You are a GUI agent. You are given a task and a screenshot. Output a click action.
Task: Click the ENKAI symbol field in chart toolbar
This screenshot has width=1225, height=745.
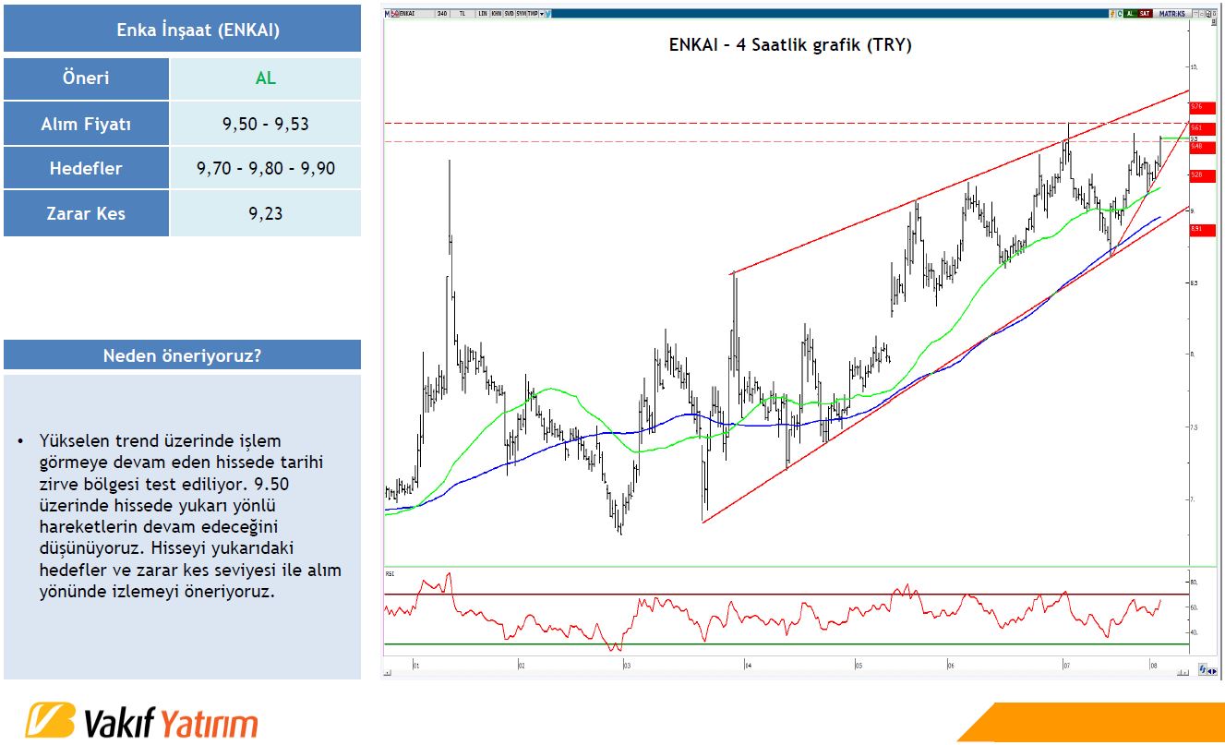pyautogui.click(x=416, y=14)
